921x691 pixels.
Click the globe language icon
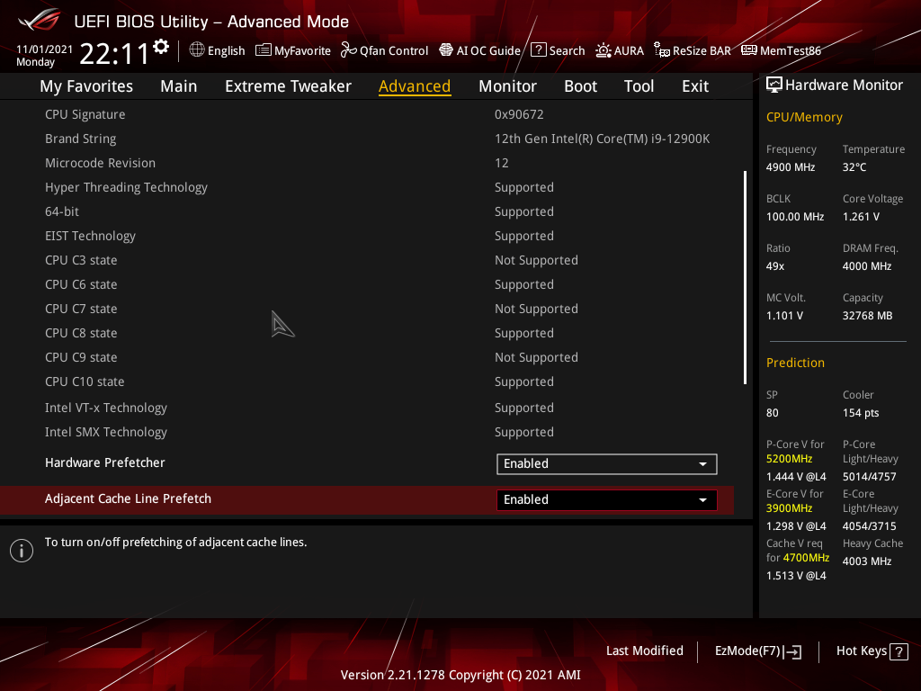coord(197,50)
